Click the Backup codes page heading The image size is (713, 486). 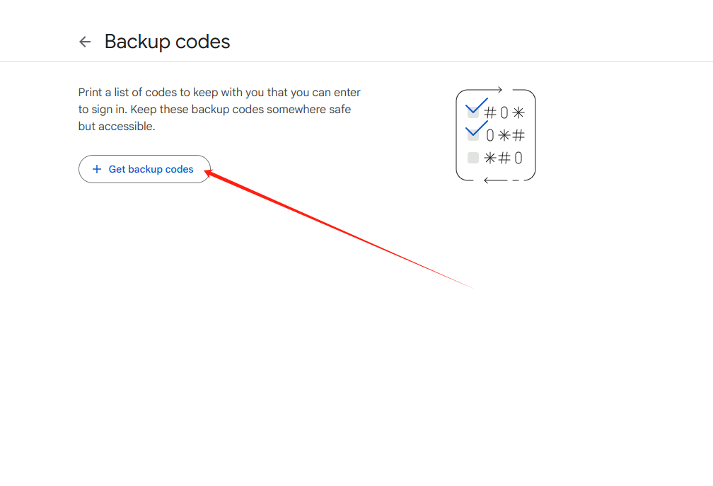click(x=168, y=42)
